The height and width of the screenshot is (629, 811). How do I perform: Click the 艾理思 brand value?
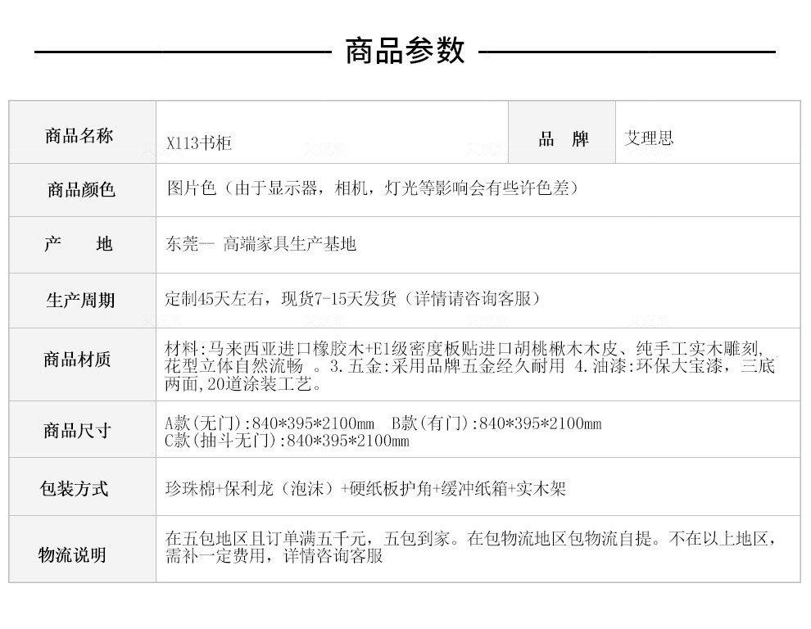click(x=649, y=138)
